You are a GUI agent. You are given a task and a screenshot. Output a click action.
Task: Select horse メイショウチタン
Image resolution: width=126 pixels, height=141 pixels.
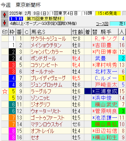pyautogui.click(x=46, y=45)
